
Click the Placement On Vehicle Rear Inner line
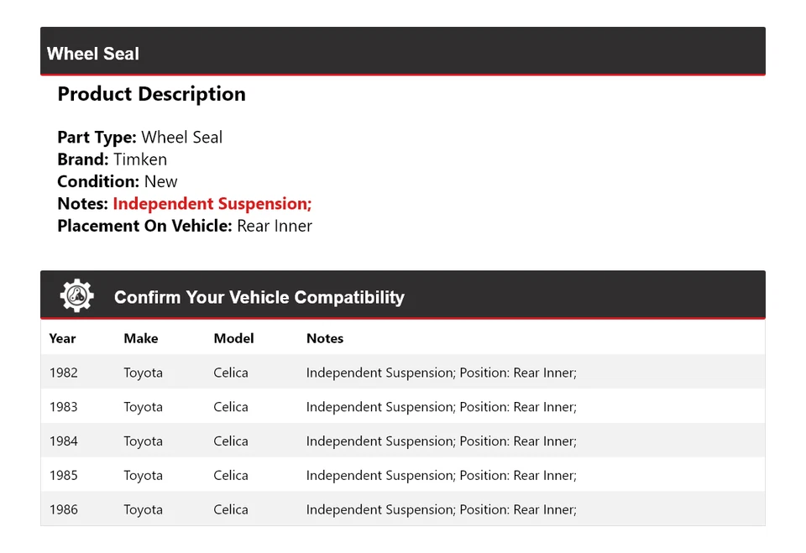pyautogui.click(x=184, y=226)
